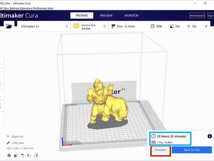This screenshot has width=214, height=161.
Task: Open the Marketplace
Action: [197, 16]
